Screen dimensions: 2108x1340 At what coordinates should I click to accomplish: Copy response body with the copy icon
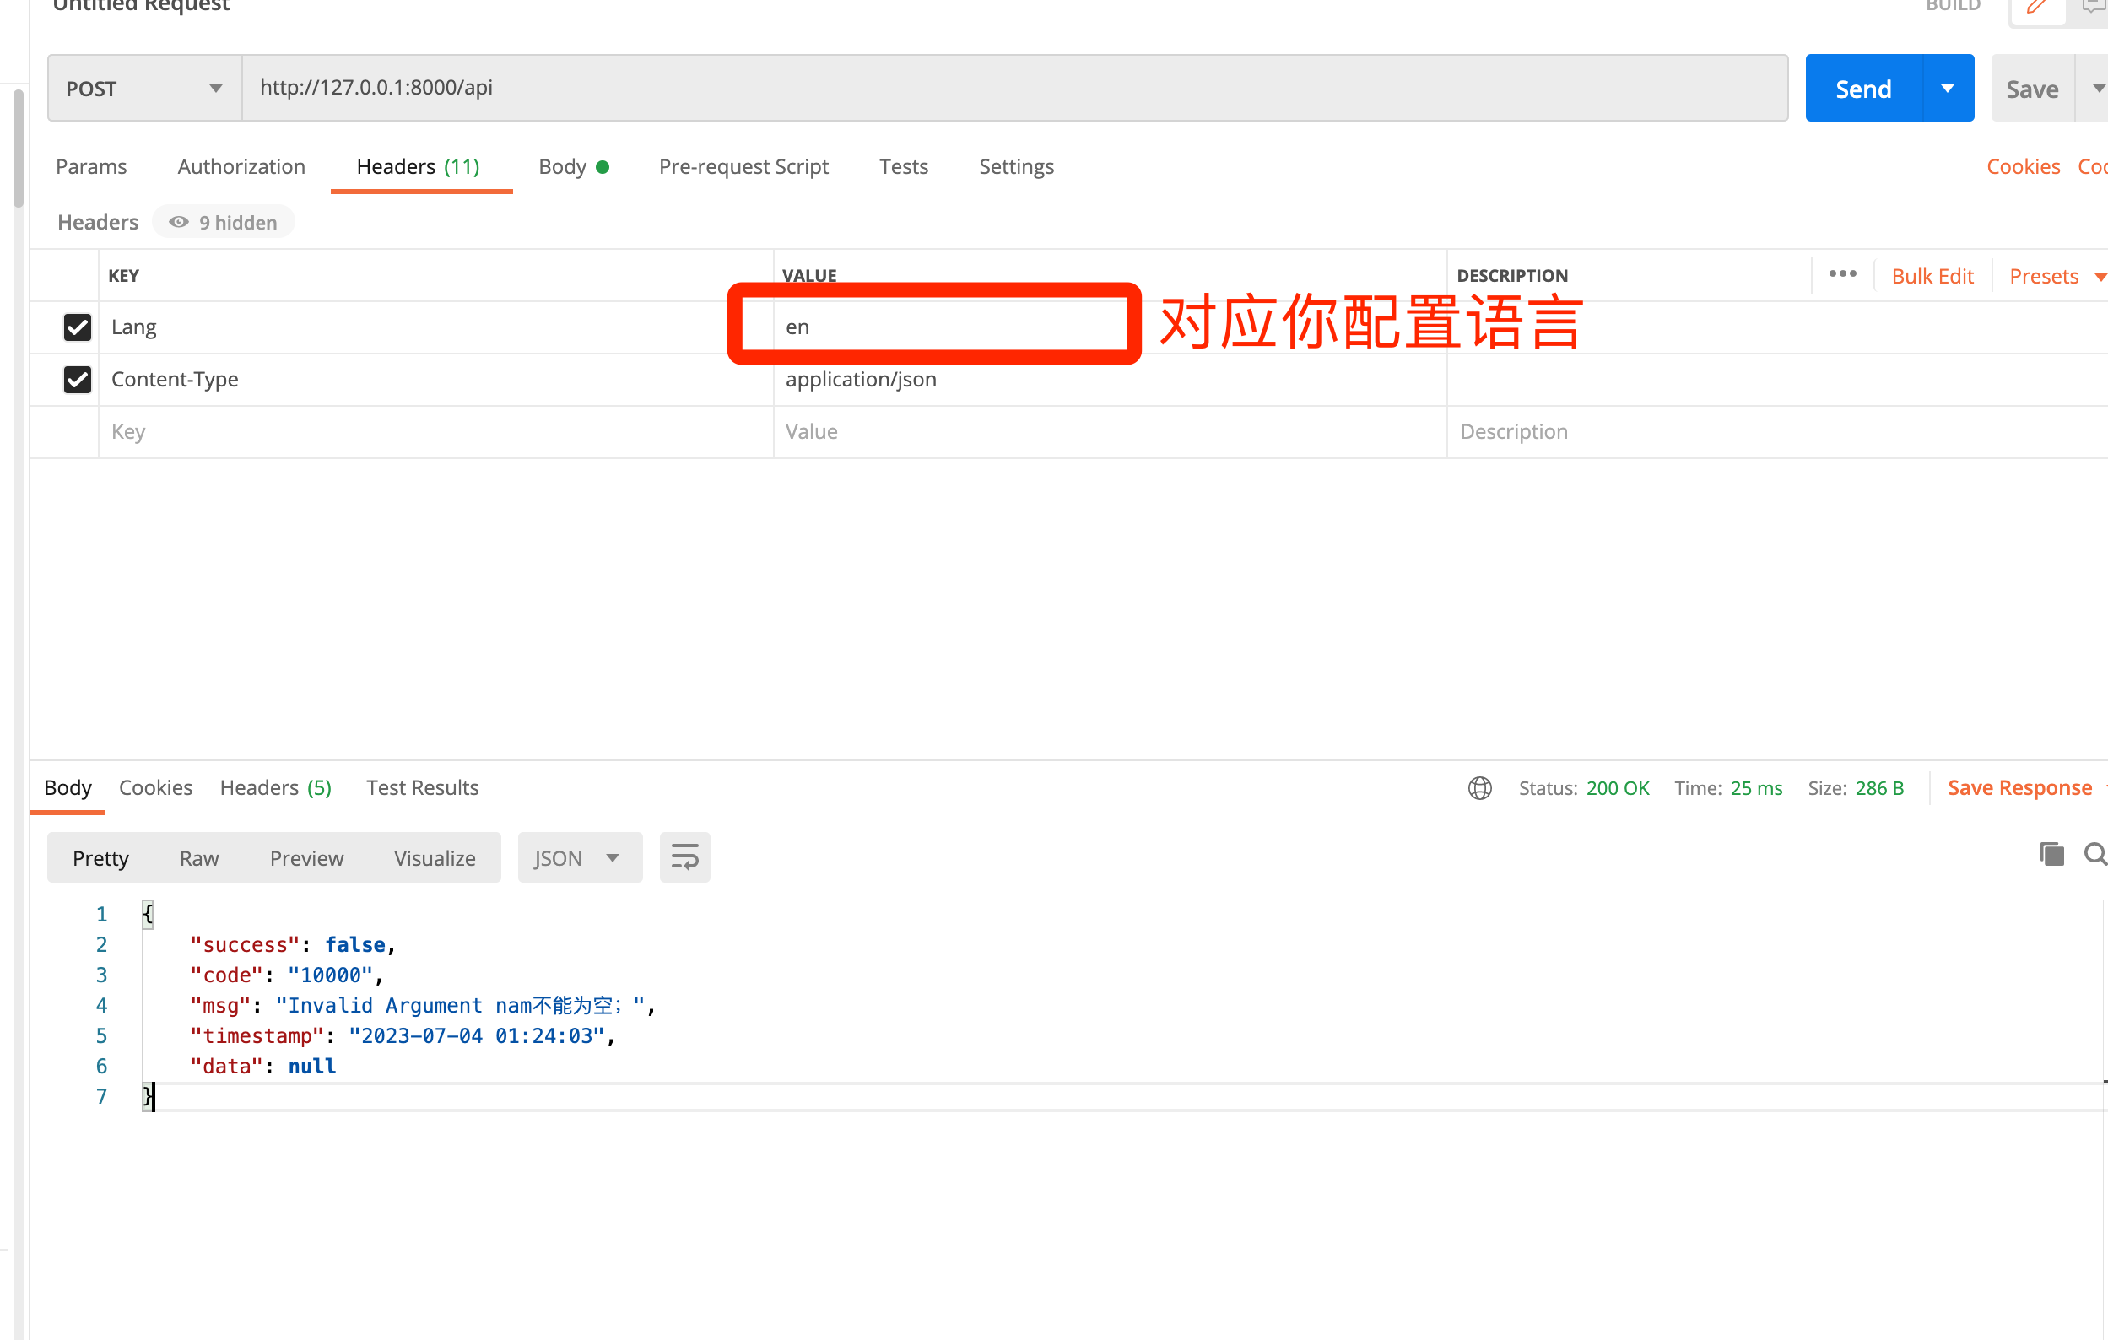click(2051, 854)
